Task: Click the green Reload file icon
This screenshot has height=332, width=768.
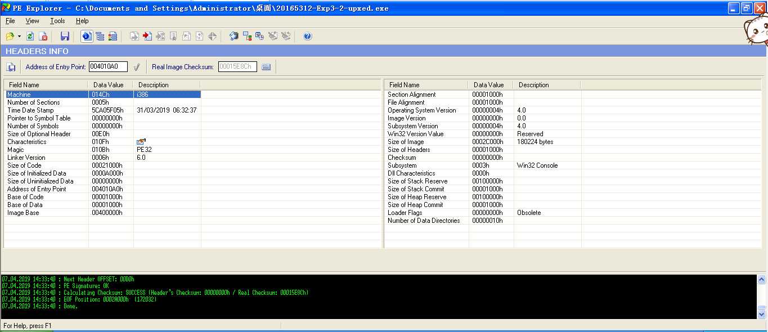Action: click(30, 37)
